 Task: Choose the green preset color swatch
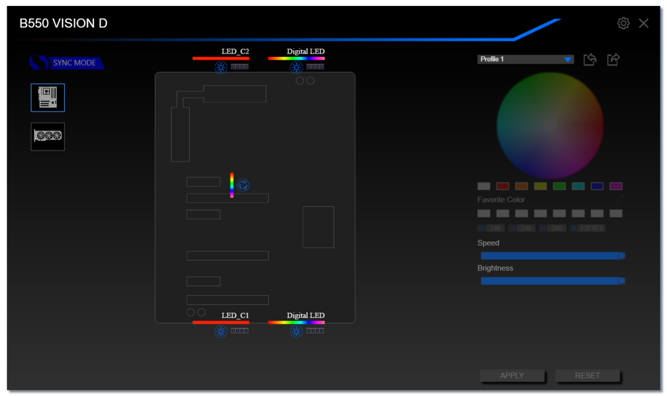(559, 186)
